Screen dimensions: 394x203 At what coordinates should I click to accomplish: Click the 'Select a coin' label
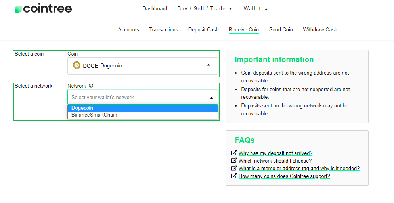29,54
